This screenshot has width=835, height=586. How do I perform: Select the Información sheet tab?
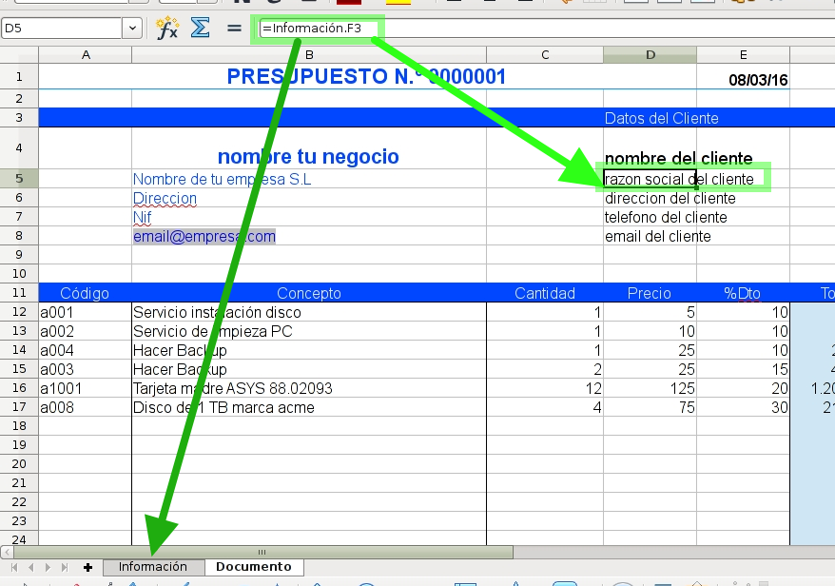coord(154,566)
